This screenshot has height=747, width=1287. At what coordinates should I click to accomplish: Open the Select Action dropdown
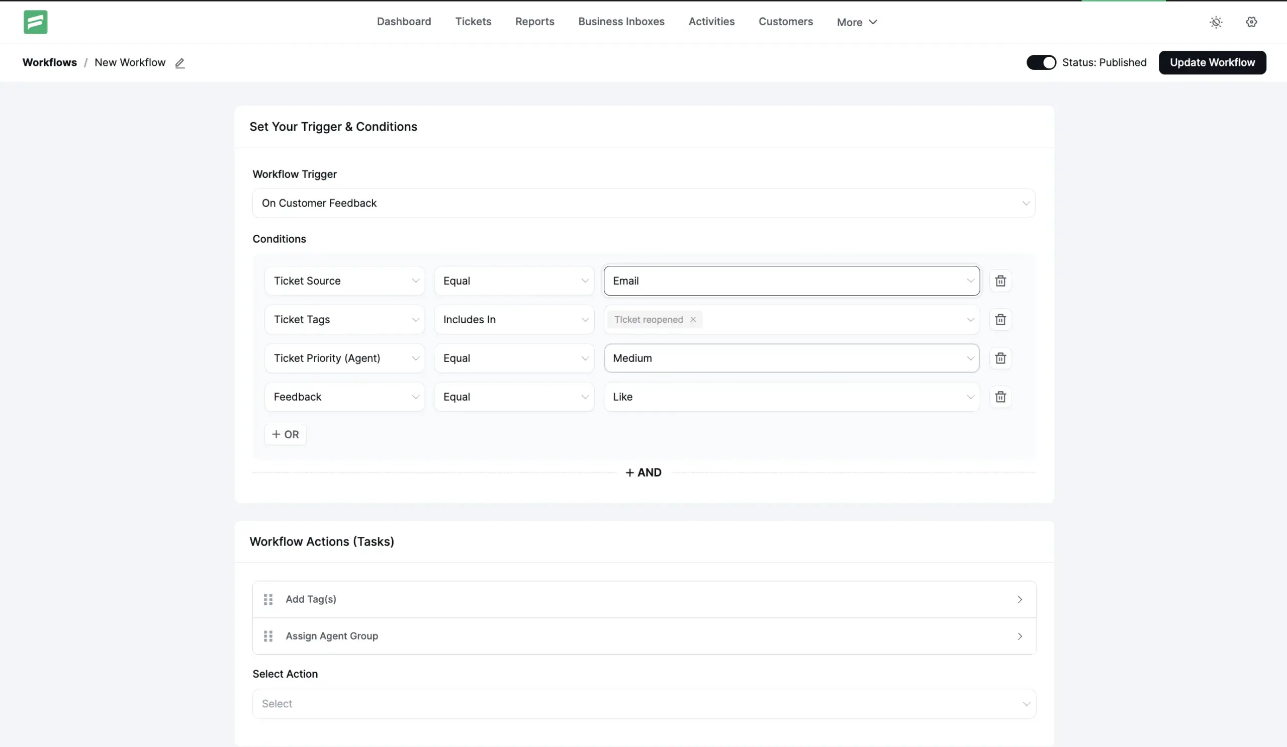[644, 704]
